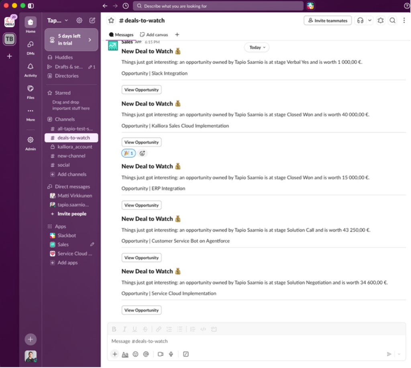Insert a link in composer

[x=159, y=329]
